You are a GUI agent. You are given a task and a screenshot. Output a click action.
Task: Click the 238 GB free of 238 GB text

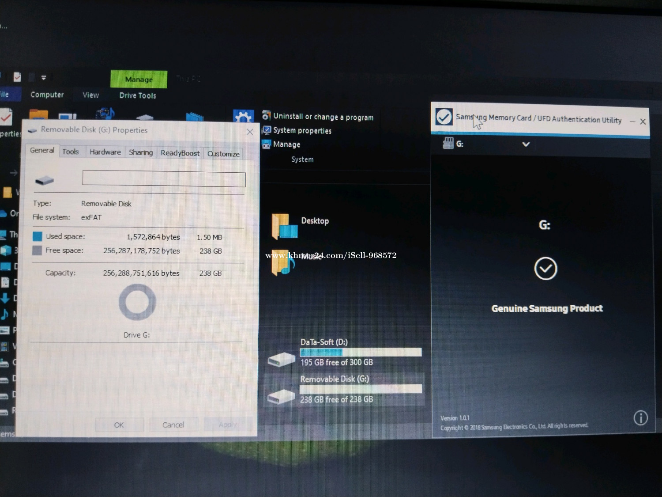pyautogui.click(x=336, y=399)
